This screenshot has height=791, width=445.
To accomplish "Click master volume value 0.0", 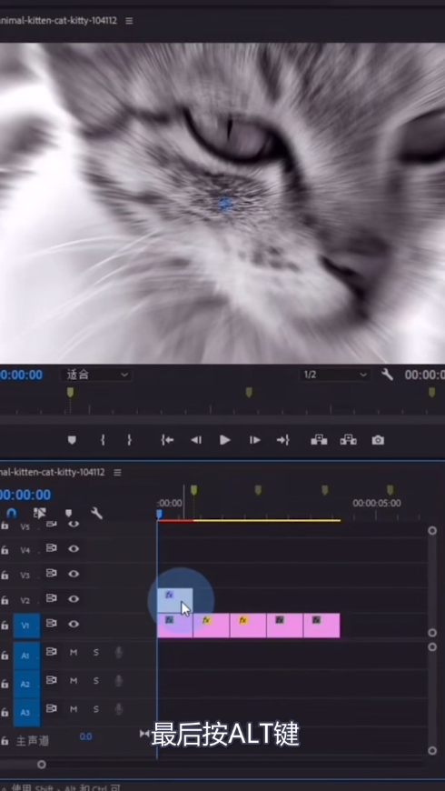I will 85,737.
